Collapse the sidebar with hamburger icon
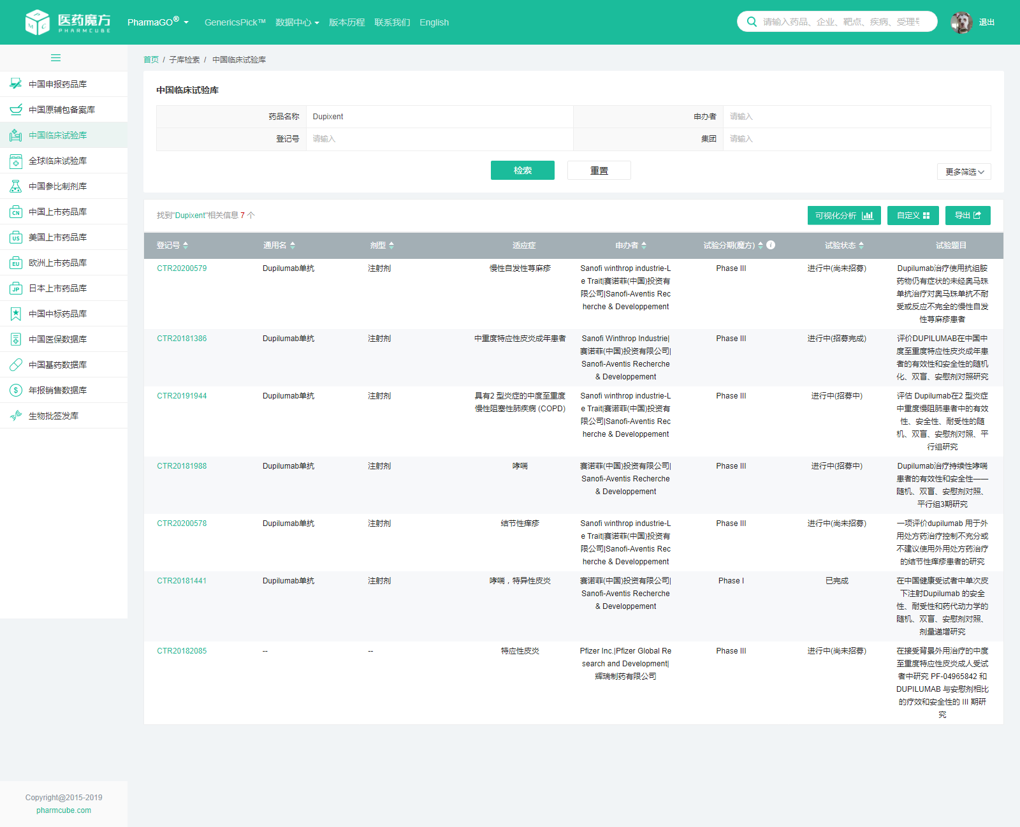The width and height of the screenshot is (1020, 827). (56, 58)
